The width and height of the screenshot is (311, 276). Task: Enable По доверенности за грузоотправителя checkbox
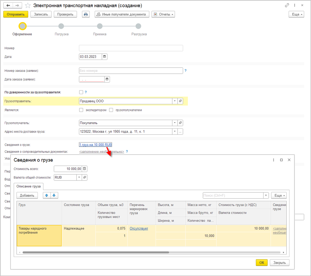[x=81, y=92]
